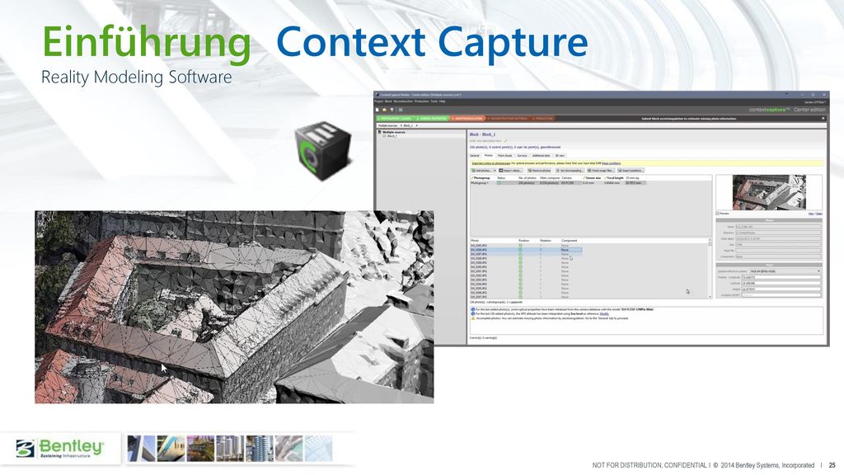The height and width of the screenshot is (475, 844).
Task: Click Multiple sources in the breadcrumb path
Action: [x=387, y=125]
